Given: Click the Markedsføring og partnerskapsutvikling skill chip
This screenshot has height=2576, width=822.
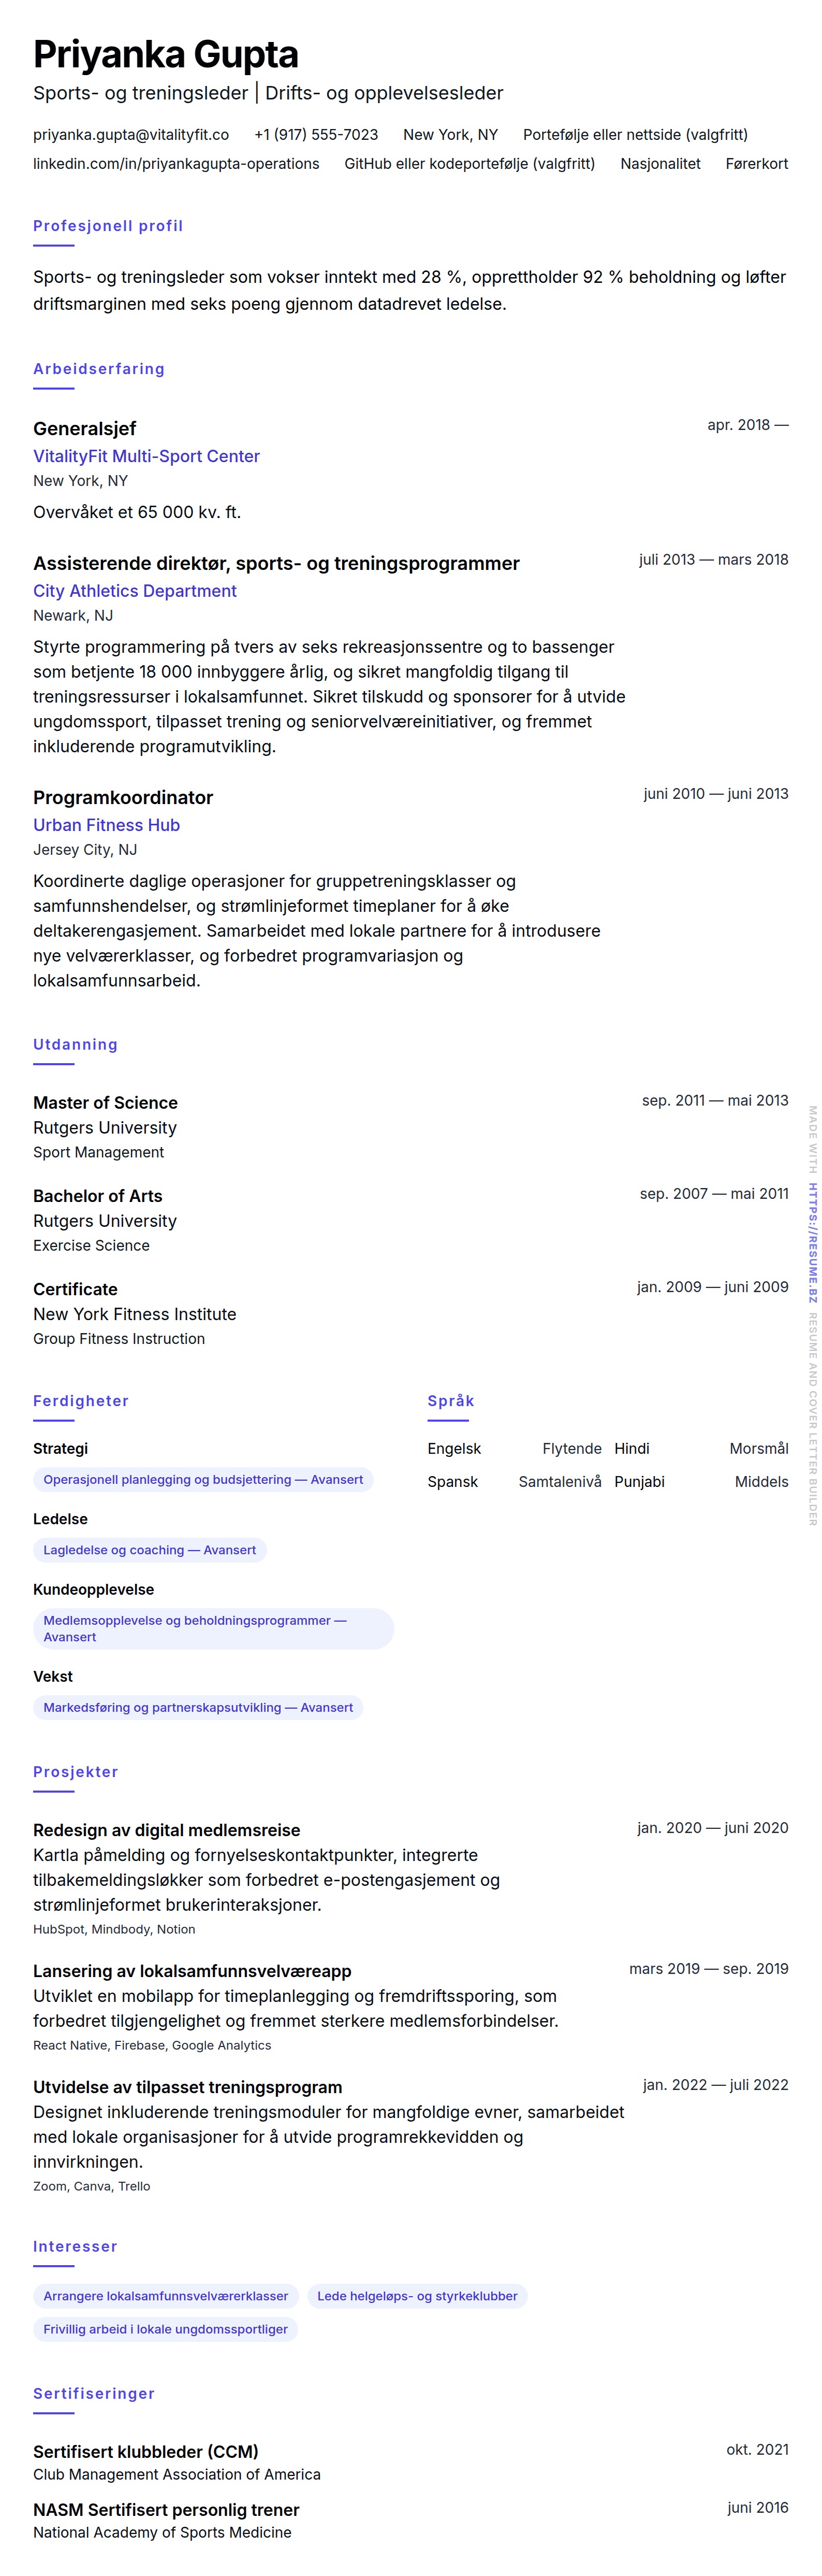Looking at the screenshot, I should point(198,1708).
